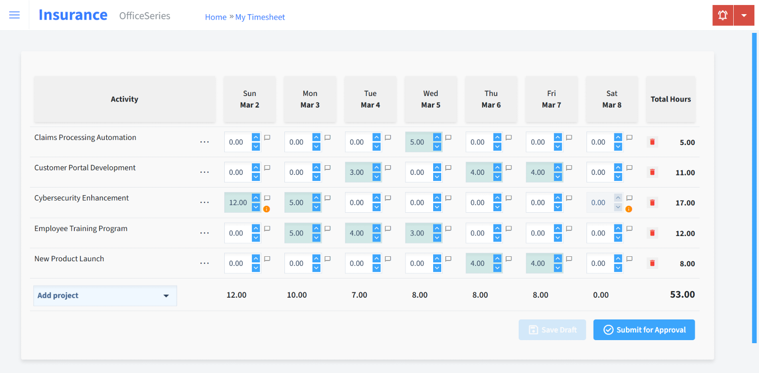Add comment to Employee Training Wednesday entry
This screenshot has width=759, height=373.
[448, 228]
